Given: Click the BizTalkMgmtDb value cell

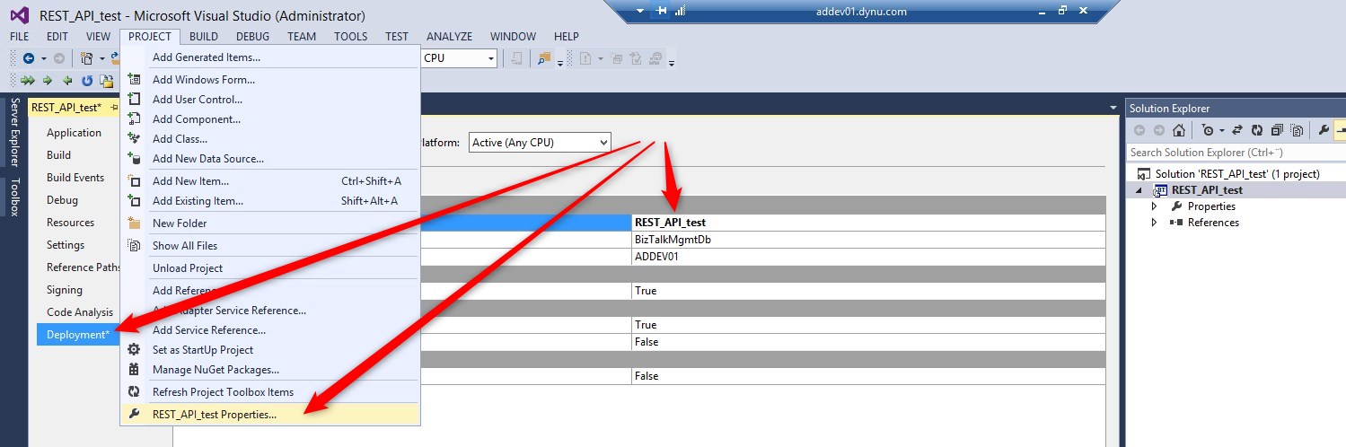Looking at the screenshot, I should click(x=868, y=240).
